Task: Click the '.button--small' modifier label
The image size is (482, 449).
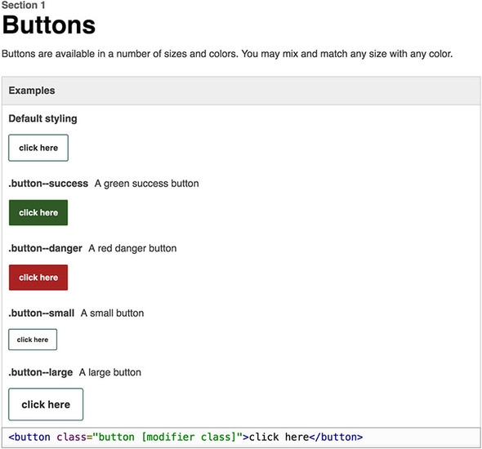Action: coord(41,313)
